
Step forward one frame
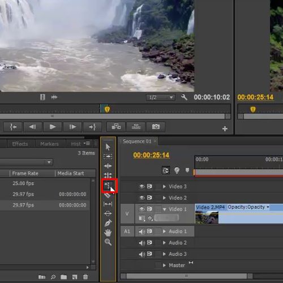coord(72,127)
